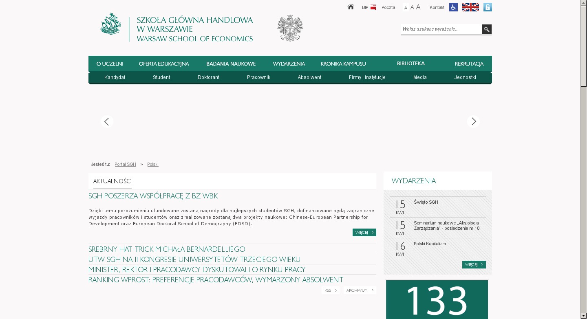This screenshot has height=319, width=587.
Task: Expand Srebrny Hat-Trick Michała Bernardelliego headline
Action: click(x=167, y=249)
